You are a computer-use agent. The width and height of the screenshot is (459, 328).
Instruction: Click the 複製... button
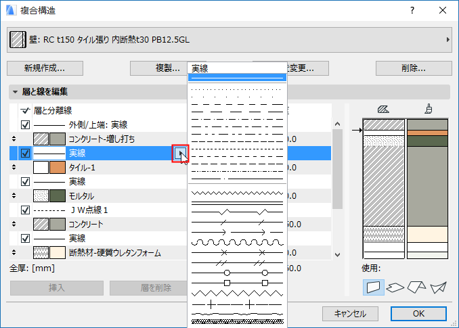click(x=160, y=68)
